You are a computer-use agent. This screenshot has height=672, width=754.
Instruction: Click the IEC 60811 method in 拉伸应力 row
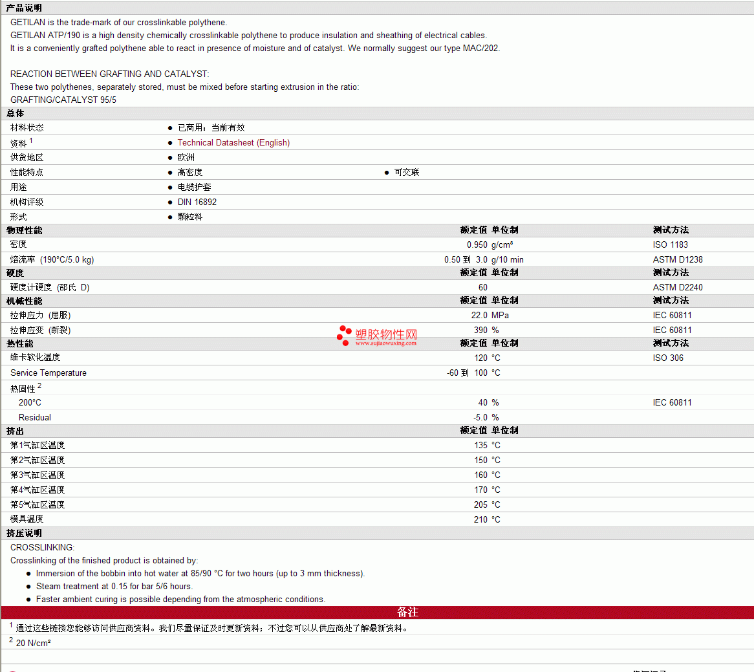tap(673, 316)
